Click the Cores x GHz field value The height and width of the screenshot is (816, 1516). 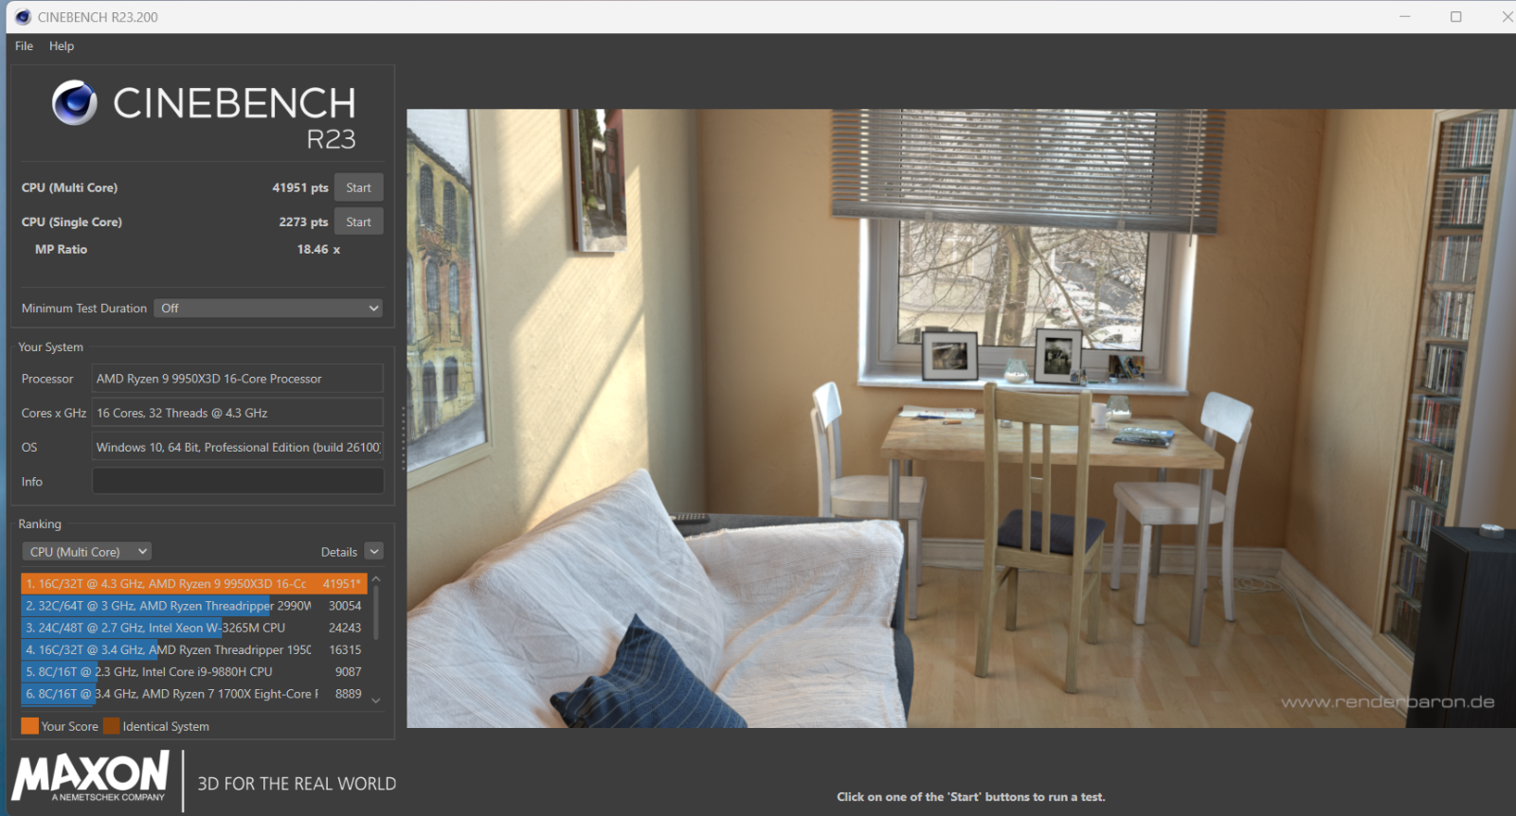tap(238, 413)
